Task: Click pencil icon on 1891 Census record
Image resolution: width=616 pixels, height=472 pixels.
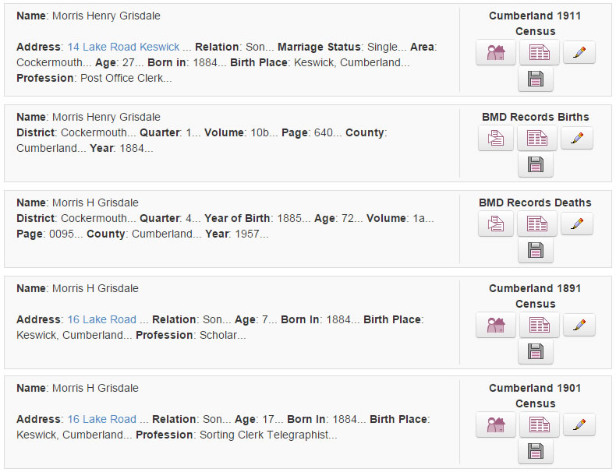Action: [579, 325]
